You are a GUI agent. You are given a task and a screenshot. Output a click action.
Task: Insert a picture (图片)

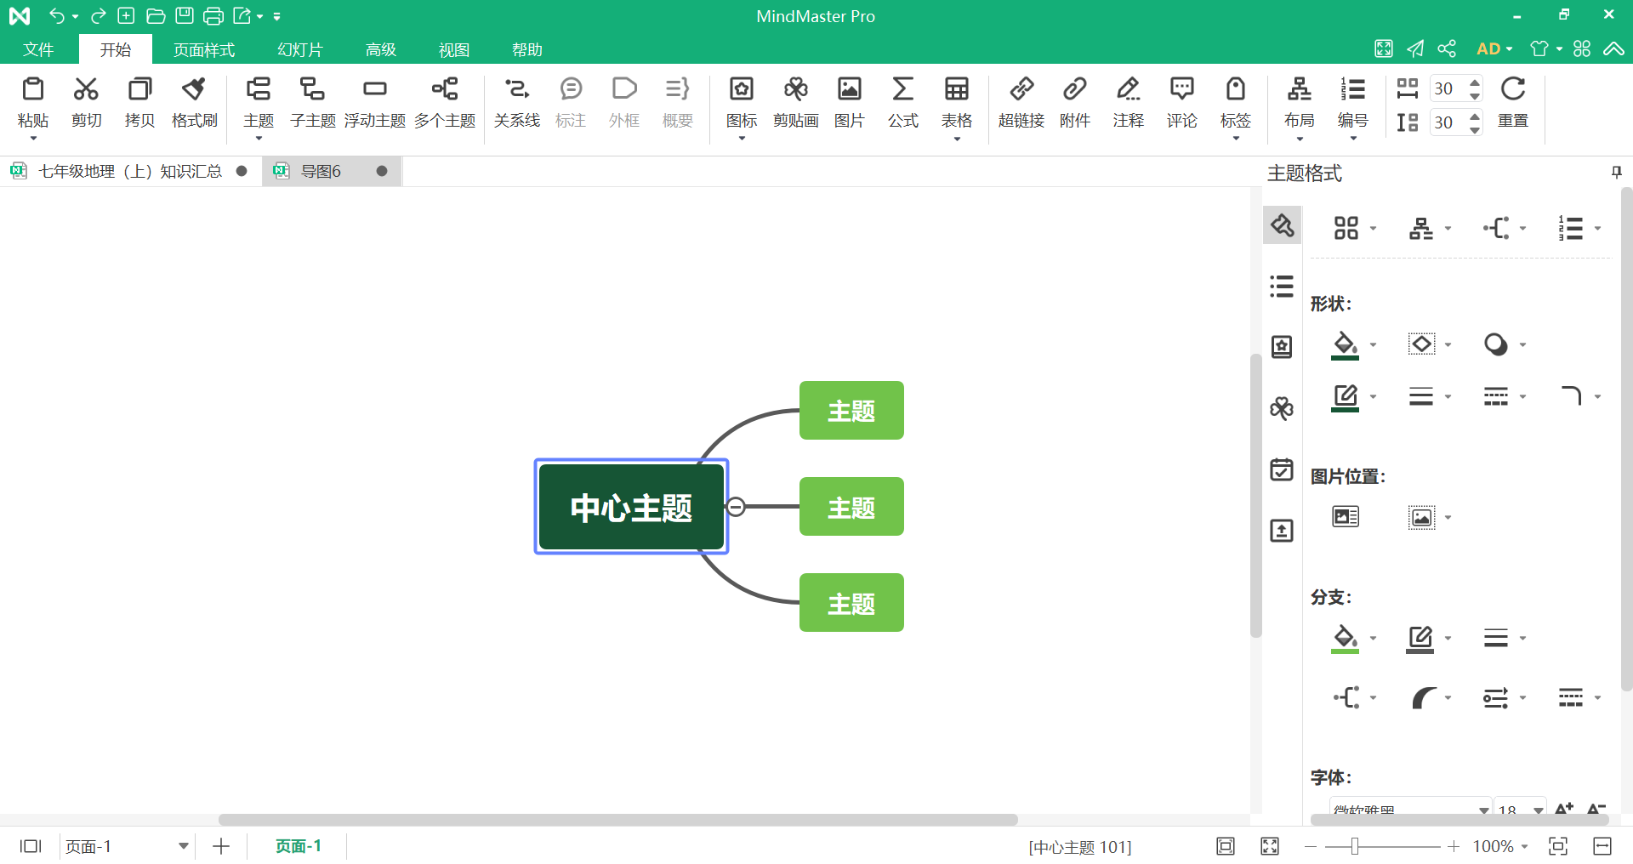[x=850, y=104]
